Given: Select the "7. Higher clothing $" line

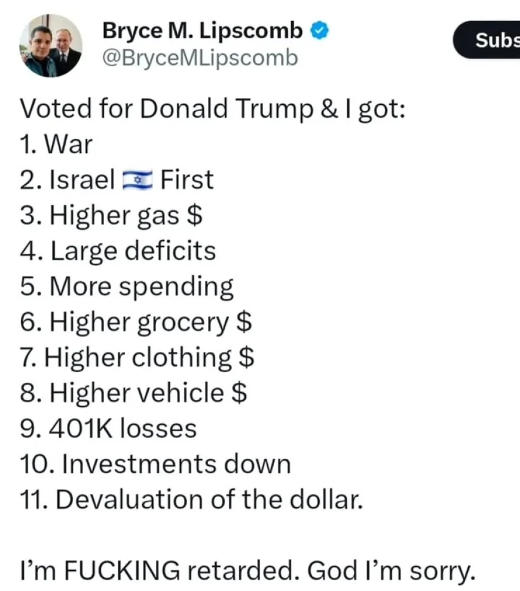Looking at the screenshot, I should 137,358.
